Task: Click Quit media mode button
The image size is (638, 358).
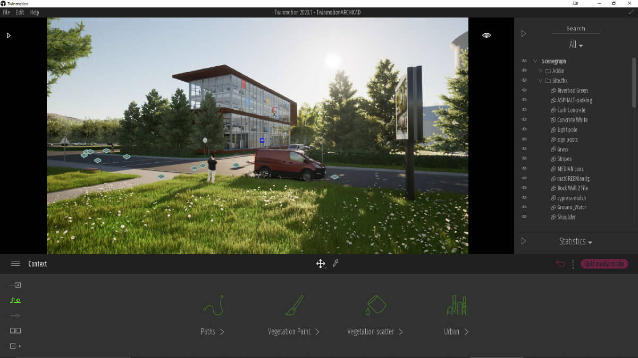Action: click(604, 264)
